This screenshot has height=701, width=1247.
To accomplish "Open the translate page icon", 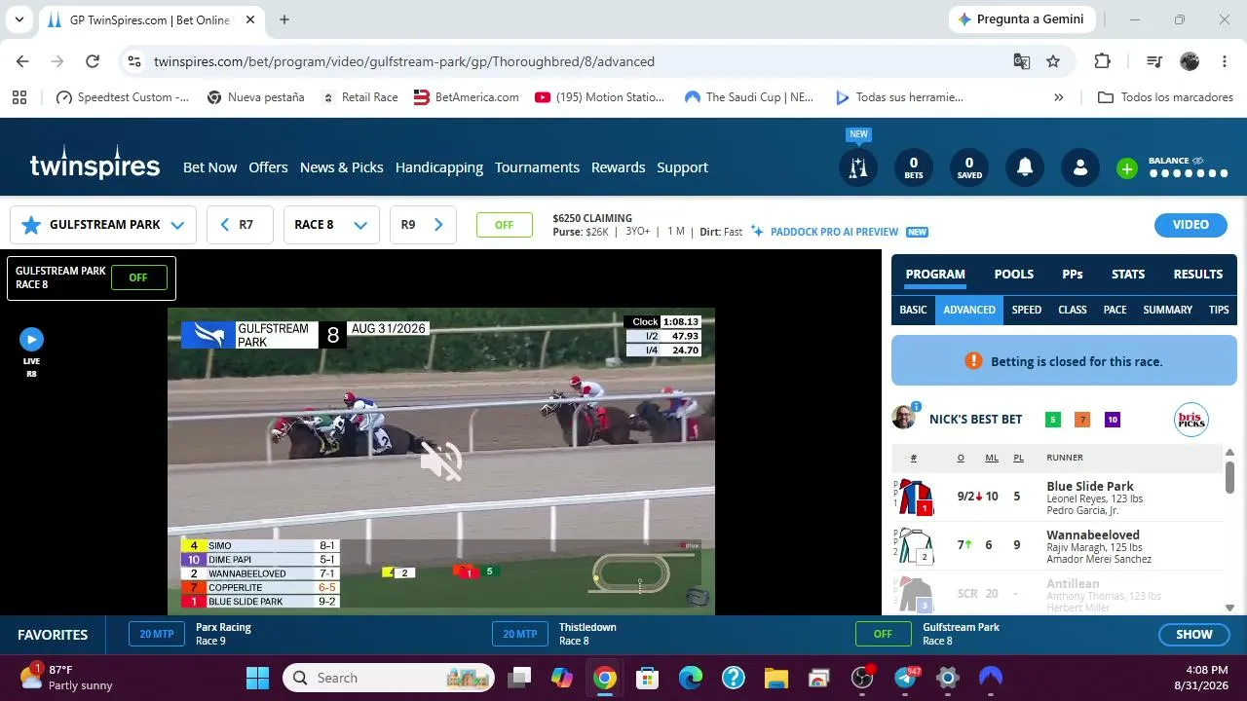I will [x=1022, y=61].
